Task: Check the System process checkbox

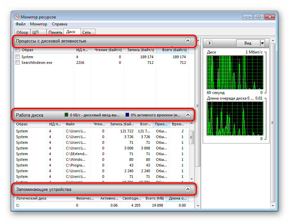Action: tap(17, 57)
